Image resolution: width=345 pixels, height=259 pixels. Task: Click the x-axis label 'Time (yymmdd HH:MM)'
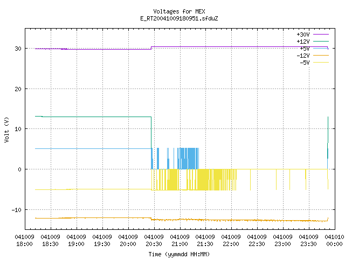pyautogui.click(x=179, y=254)
